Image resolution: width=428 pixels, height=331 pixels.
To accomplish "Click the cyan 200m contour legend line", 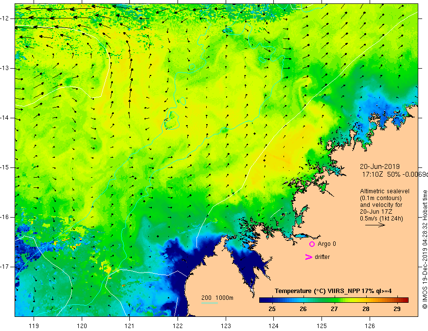I will click(x=209, y=303).
